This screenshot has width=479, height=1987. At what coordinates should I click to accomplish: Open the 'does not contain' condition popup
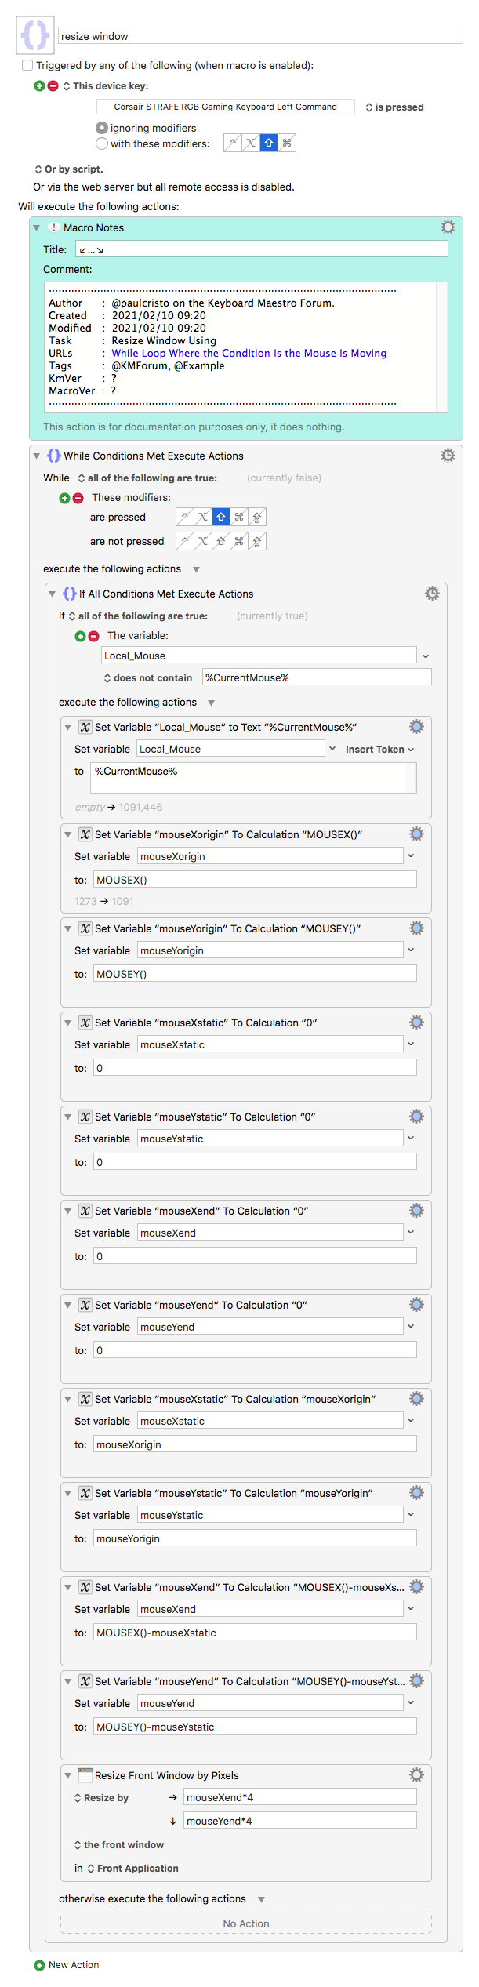(x=148, y=678)
